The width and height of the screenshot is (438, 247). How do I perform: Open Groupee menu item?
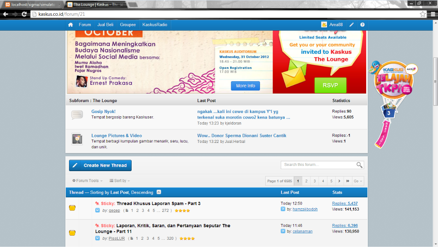pos(128,25)
